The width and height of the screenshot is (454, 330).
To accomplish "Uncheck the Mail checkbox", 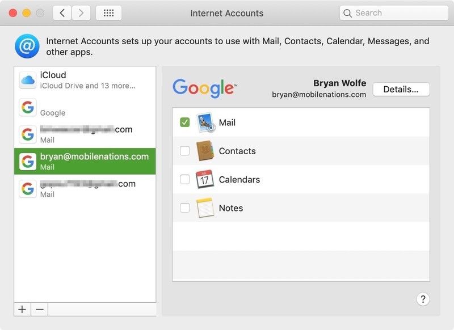I will pyautogui.click(x=184, y=122).
